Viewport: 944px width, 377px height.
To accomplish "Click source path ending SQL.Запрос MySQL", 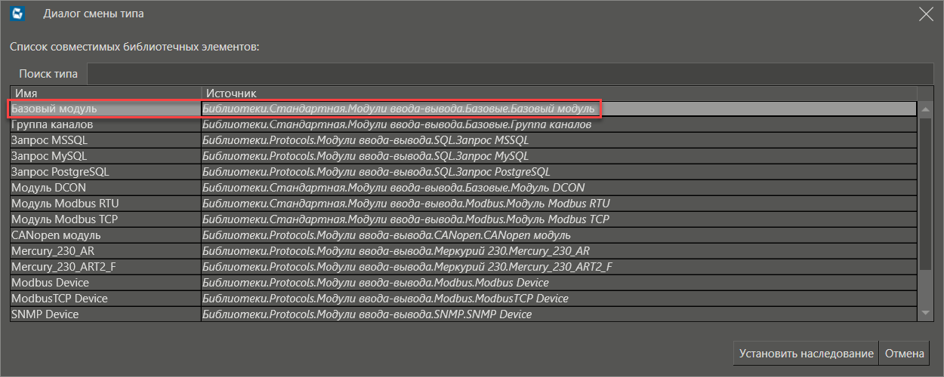I will coord(366,156).
